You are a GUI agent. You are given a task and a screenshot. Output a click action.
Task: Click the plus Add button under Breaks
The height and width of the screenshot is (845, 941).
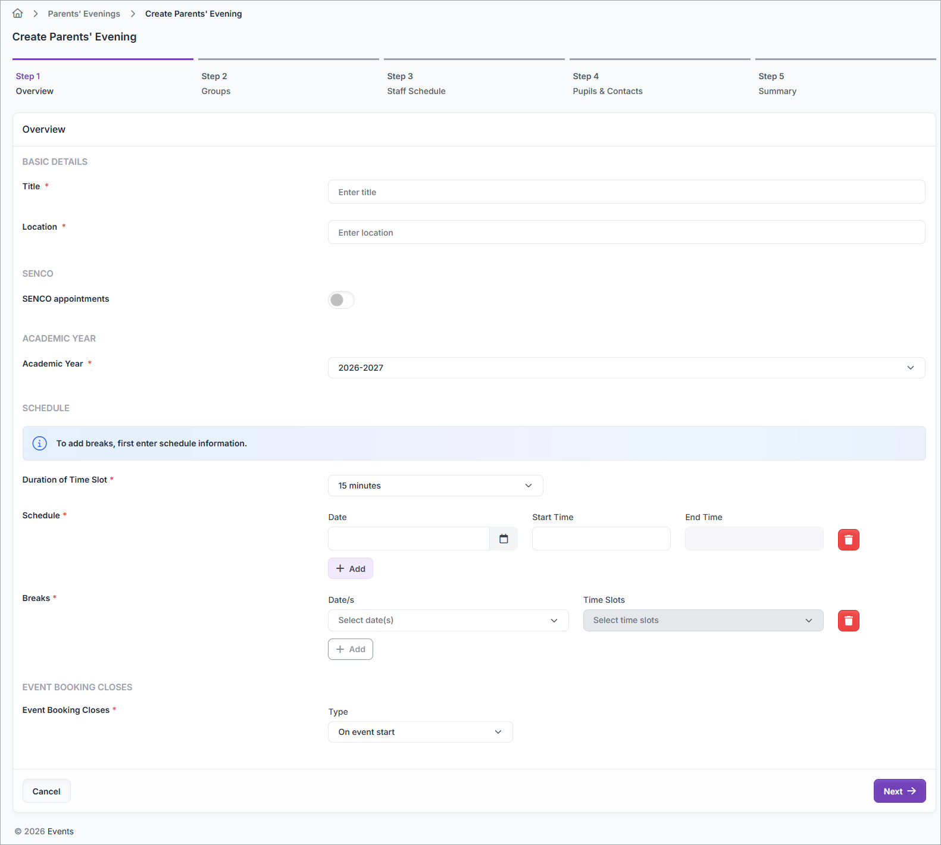pos(351,649)
